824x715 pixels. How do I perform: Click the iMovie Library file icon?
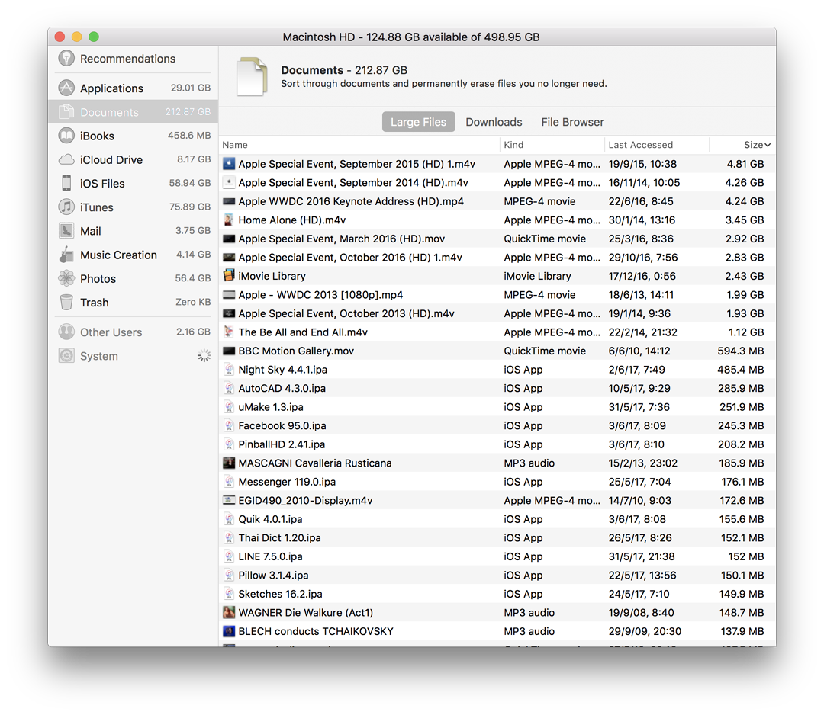coord(229,276)
